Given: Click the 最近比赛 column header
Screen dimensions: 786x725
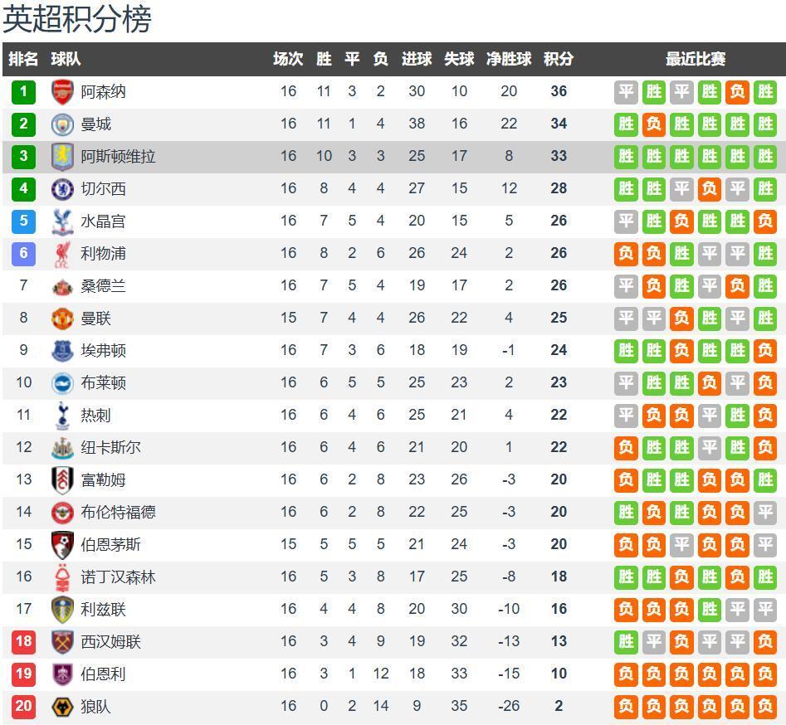Looking at the screenshot, I should (695, 59).
